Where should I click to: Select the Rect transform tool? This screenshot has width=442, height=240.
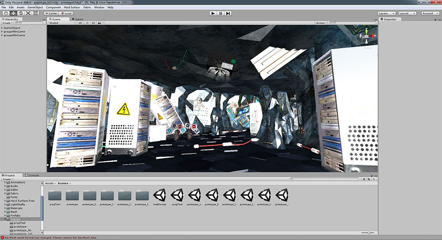point(36,13)
